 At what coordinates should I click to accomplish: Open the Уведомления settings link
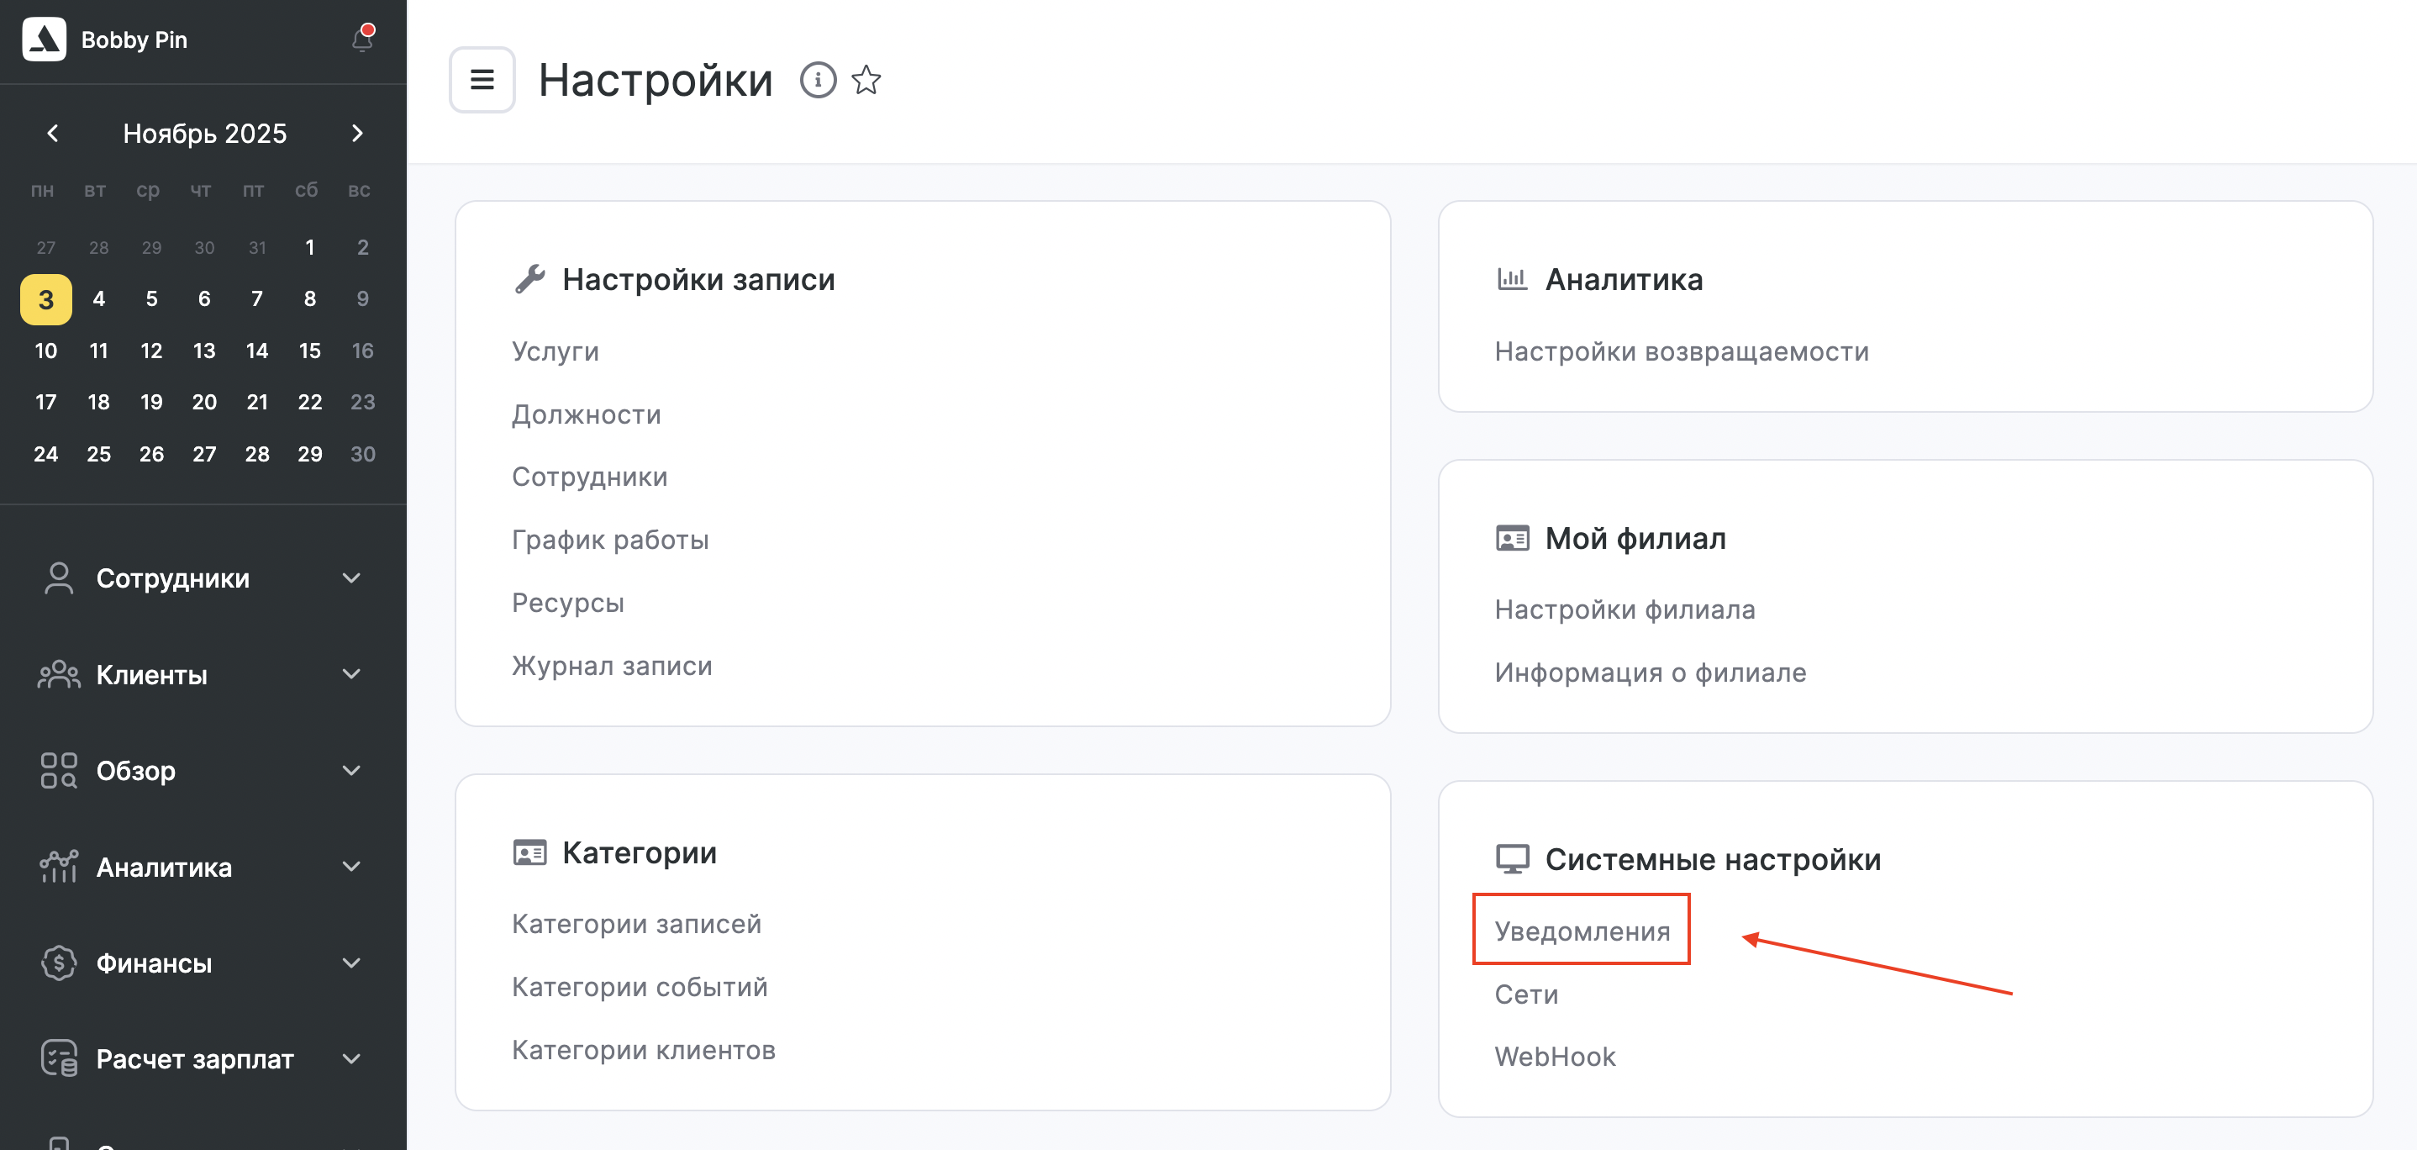point(1582,931)
